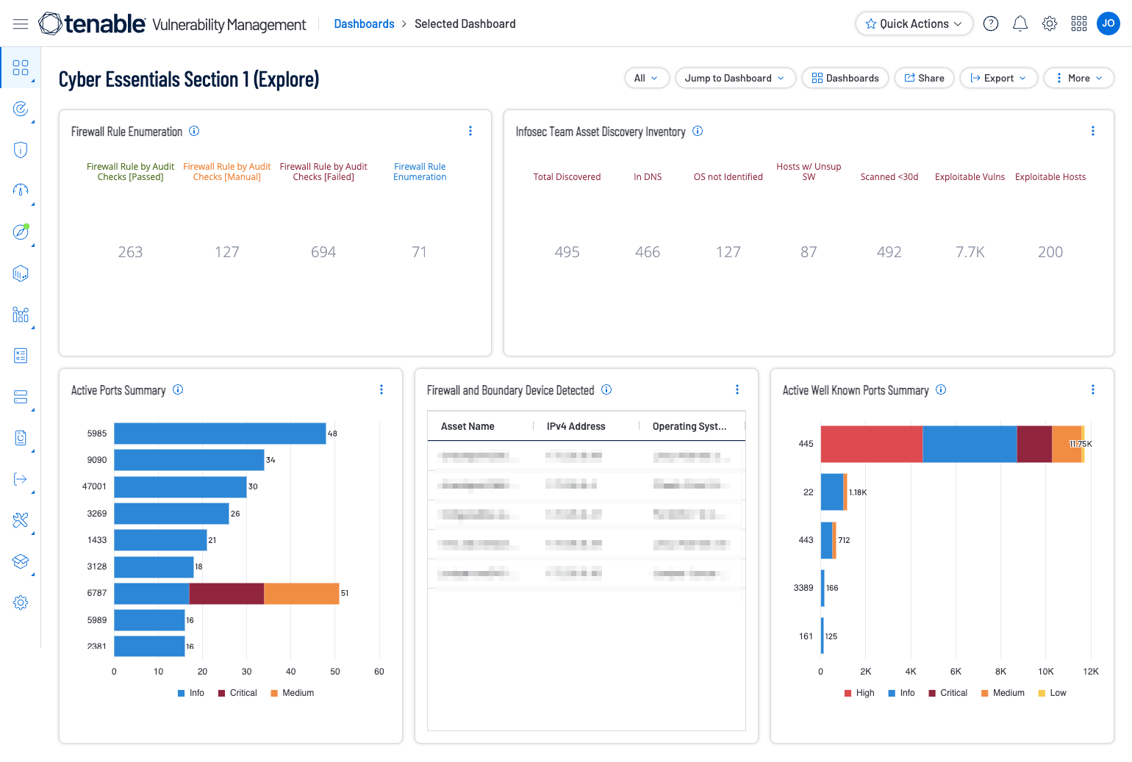Click the Share button

[924, 78]
